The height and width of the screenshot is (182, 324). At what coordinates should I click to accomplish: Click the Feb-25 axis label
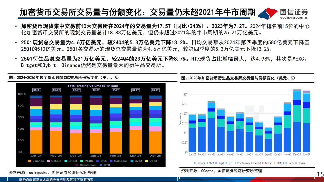click(x=115, y=156)
